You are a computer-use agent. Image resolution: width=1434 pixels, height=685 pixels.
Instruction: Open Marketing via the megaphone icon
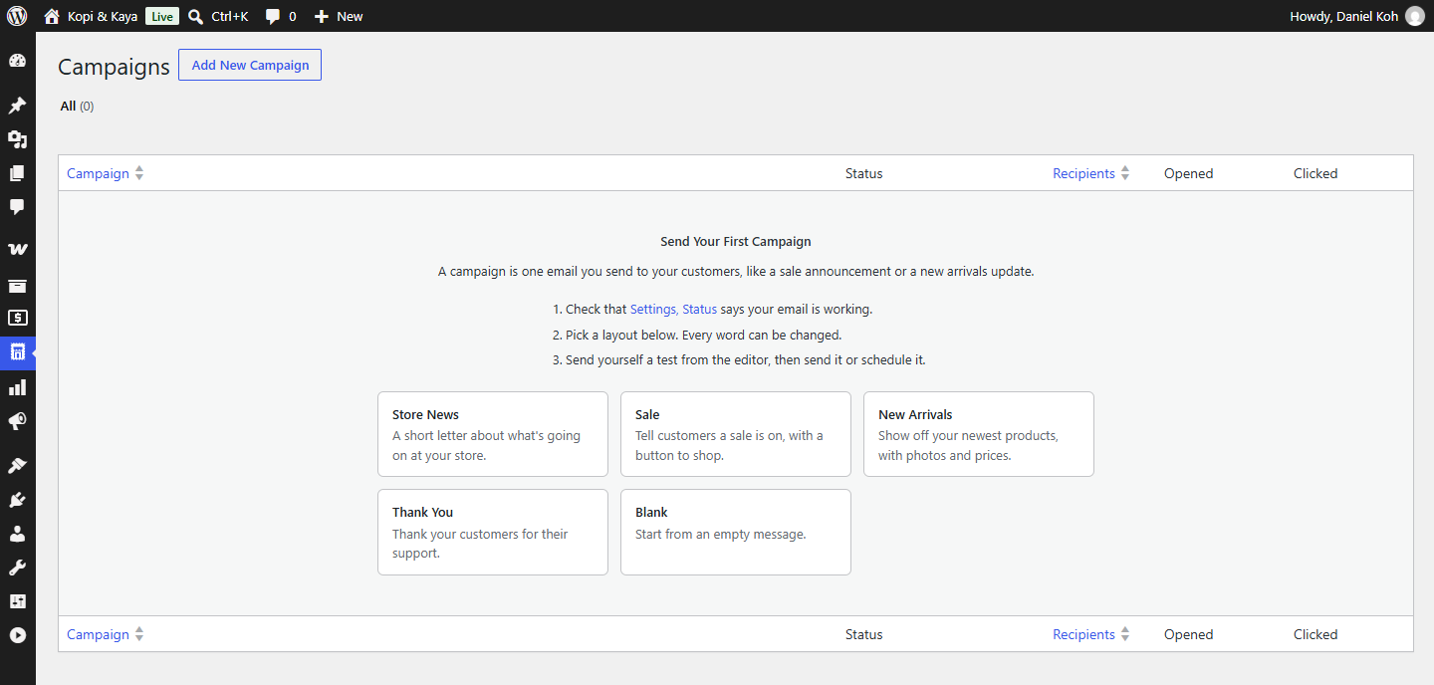tap(17, 422)
